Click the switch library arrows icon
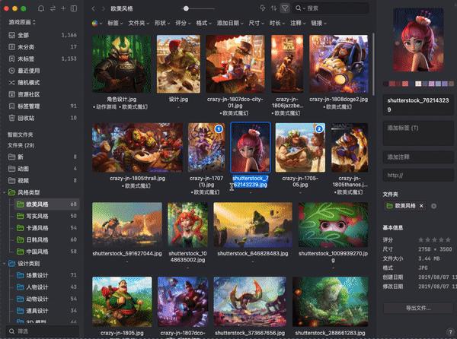Screen dimensions: 457x339 [53, 8]
